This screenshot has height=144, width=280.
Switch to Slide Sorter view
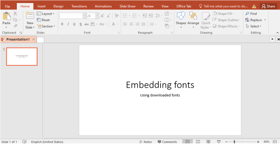198,142
